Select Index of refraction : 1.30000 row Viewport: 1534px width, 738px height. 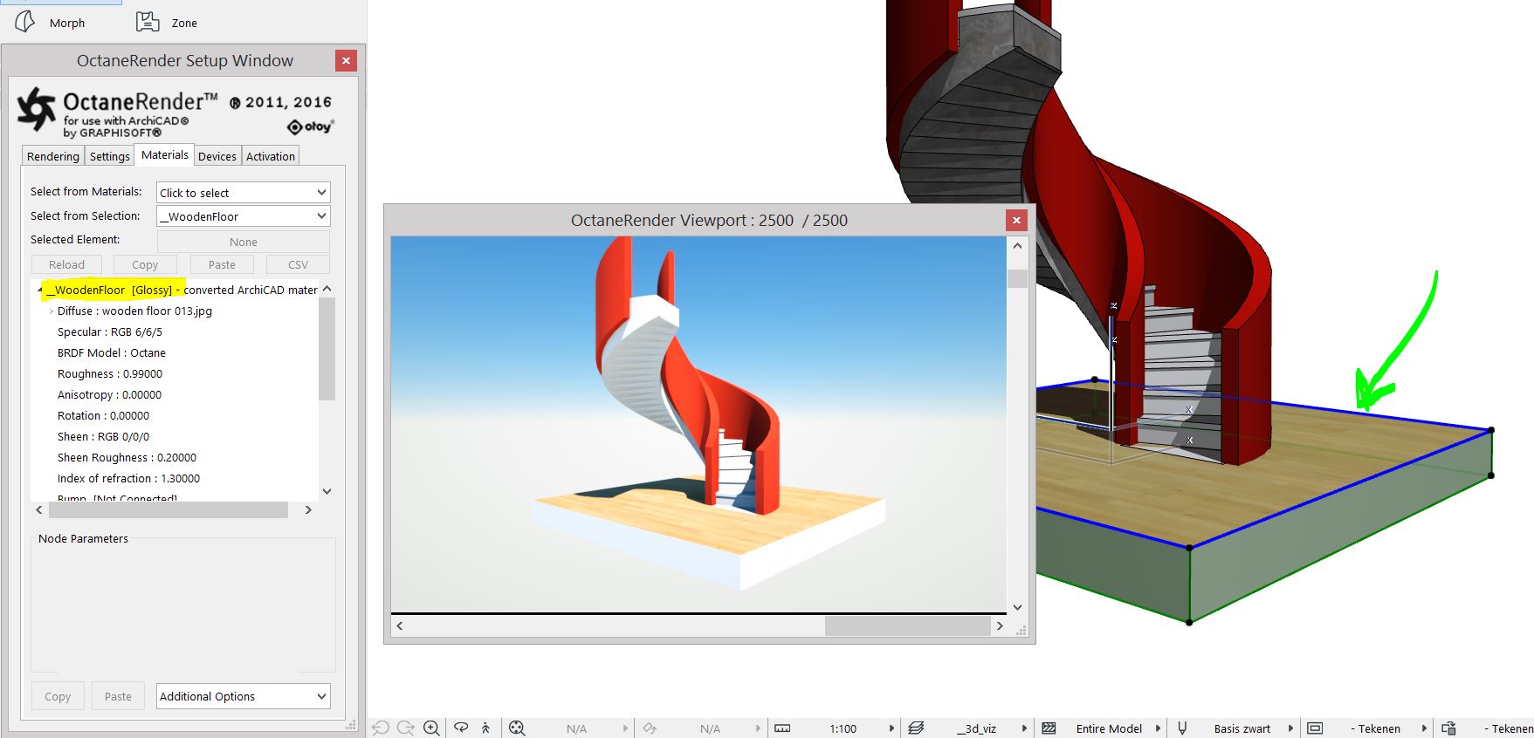pos(128,478)
